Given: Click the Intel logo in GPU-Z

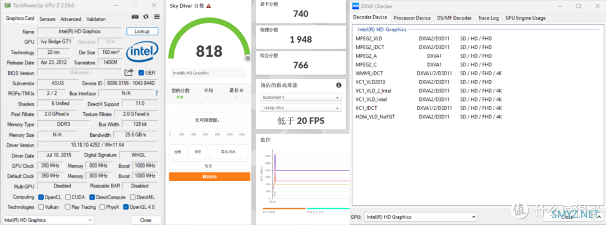Looking at the screenshot, I should 142,52.
